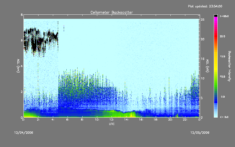
Task: Click the '25' kft tick on right axis
Action: [x=202, y=20]
